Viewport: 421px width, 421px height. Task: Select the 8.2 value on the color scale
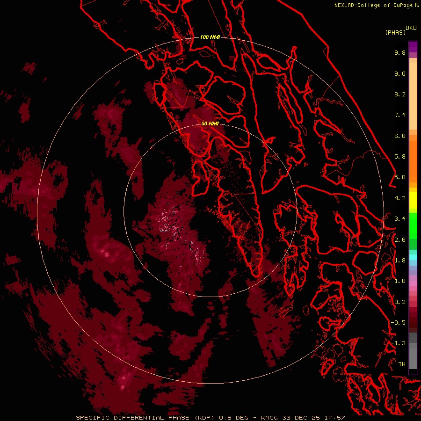[x=400, y=94]
